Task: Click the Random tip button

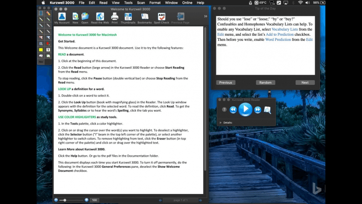Action: [x=265, y=82]
